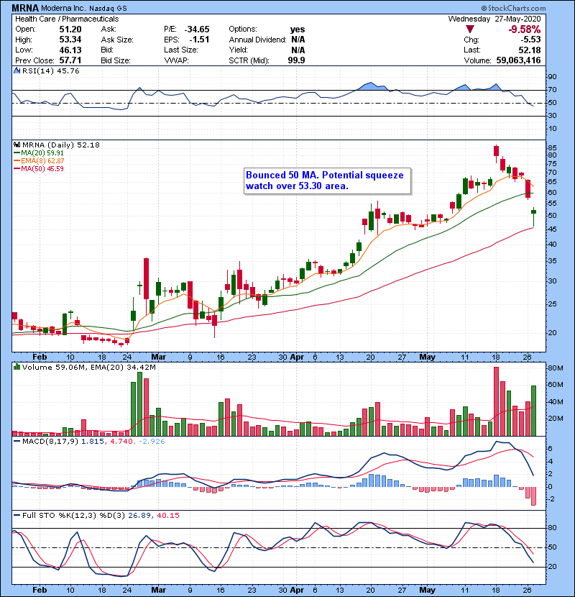Click the red candlestick at the May 18 peak
This screenshot has width=575, height=597.
[496, 151]
